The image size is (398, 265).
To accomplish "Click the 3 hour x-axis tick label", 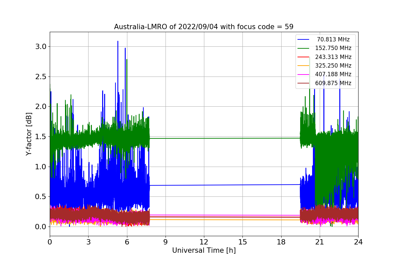I will pyautogui.click(x=88, y=242).
